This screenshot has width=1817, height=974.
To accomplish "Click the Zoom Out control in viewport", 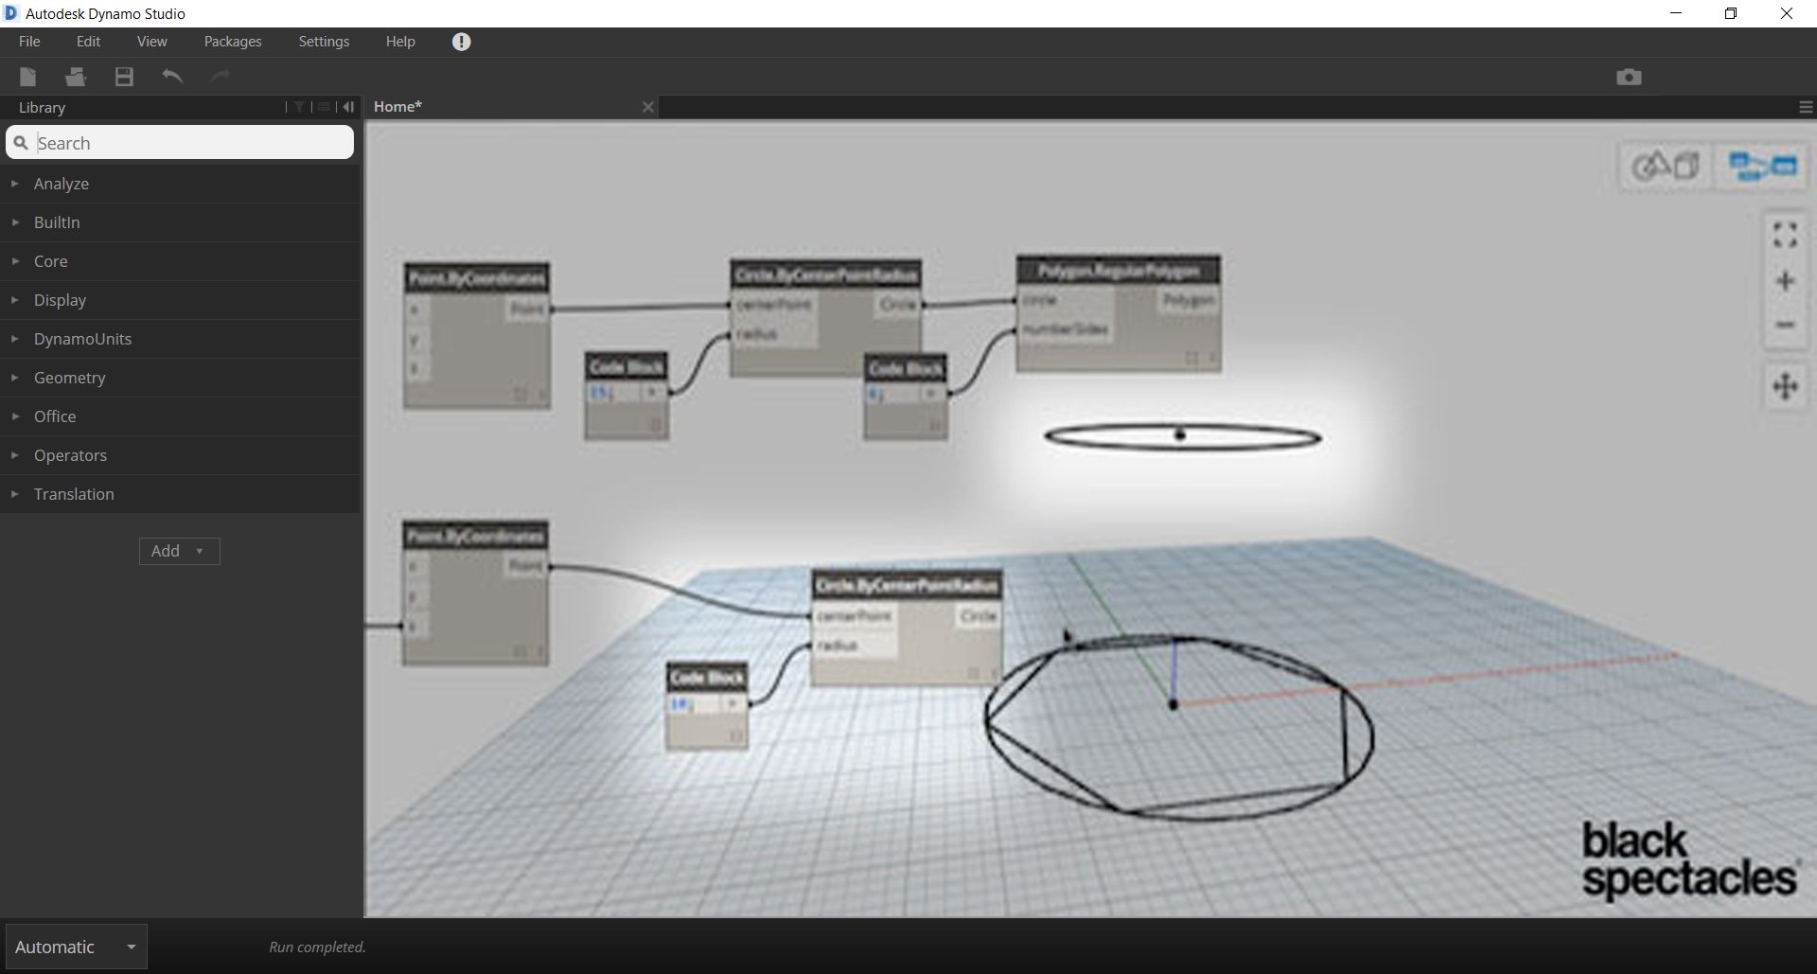I will click(x=1785, y=325).
